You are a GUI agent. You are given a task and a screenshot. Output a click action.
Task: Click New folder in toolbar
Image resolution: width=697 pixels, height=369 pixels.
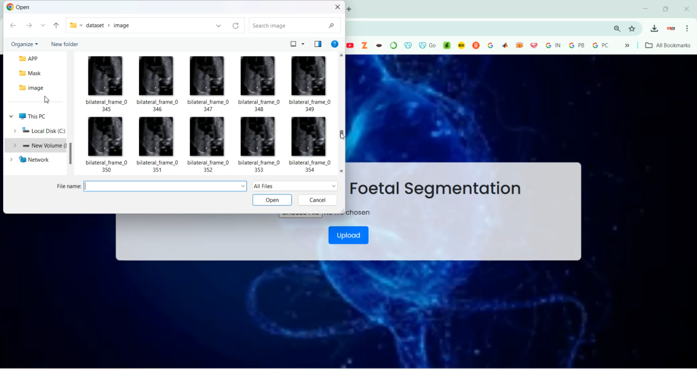(65, 44)
